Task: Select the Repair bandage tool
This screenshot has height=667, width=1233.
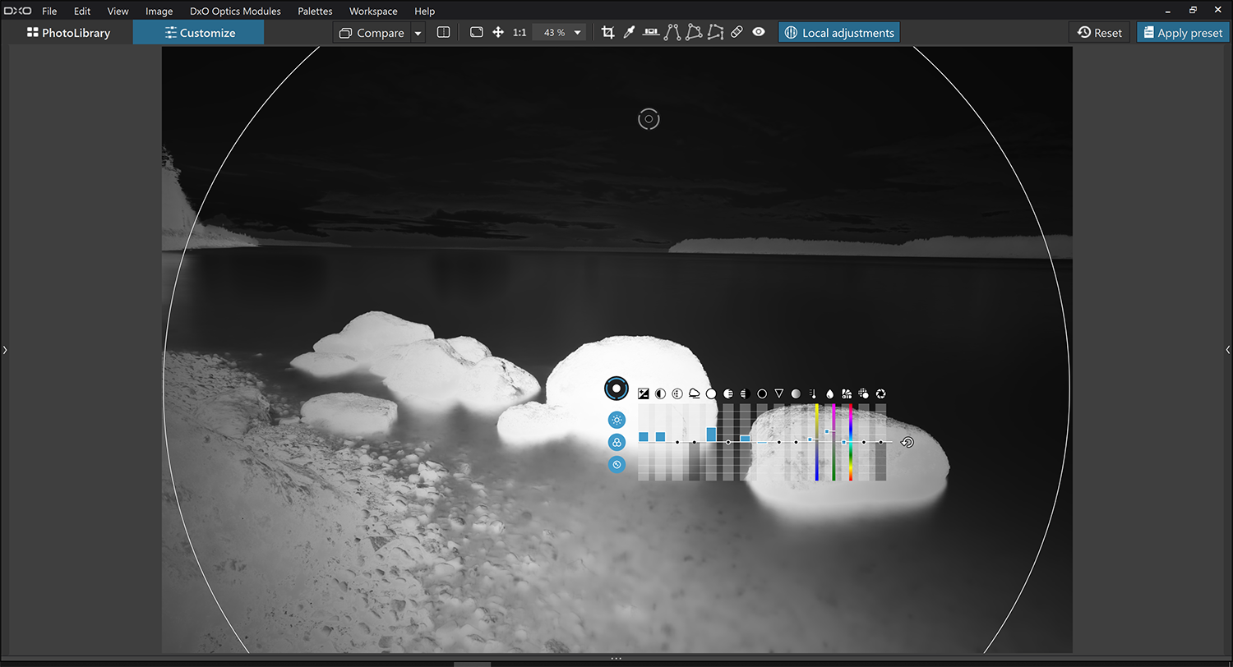Action: click(x=737, y=33)
